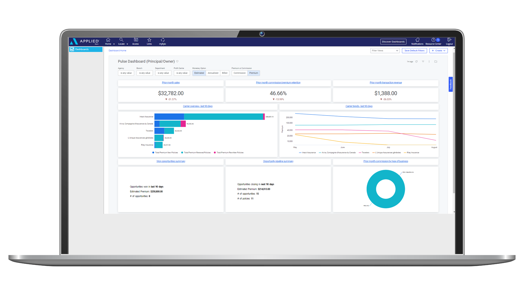524x295 pixels.
Task: Click the Resource Center help icon
Action: [433, 40]
